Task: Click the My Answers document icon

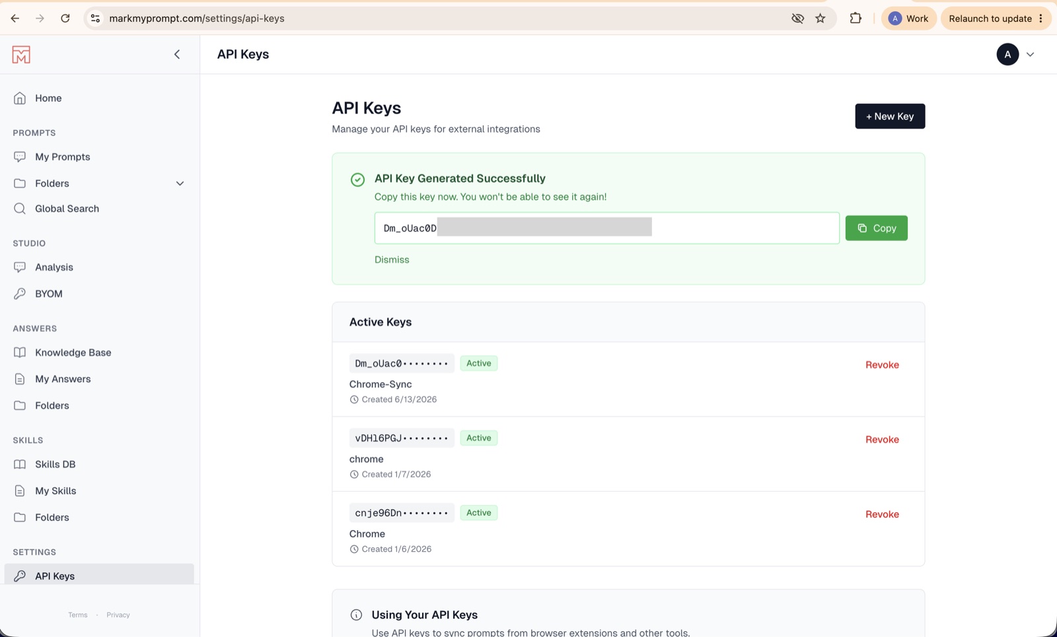Action: click(20, 379)
